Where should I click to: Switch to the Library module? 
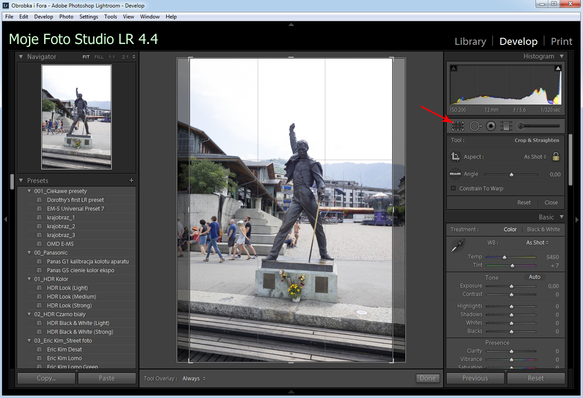pyautogui.click(x=470, y=41)
